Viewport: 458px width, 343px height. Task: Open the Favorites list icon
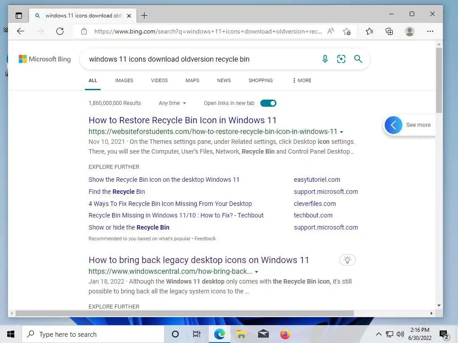click(x=369, y=31)
